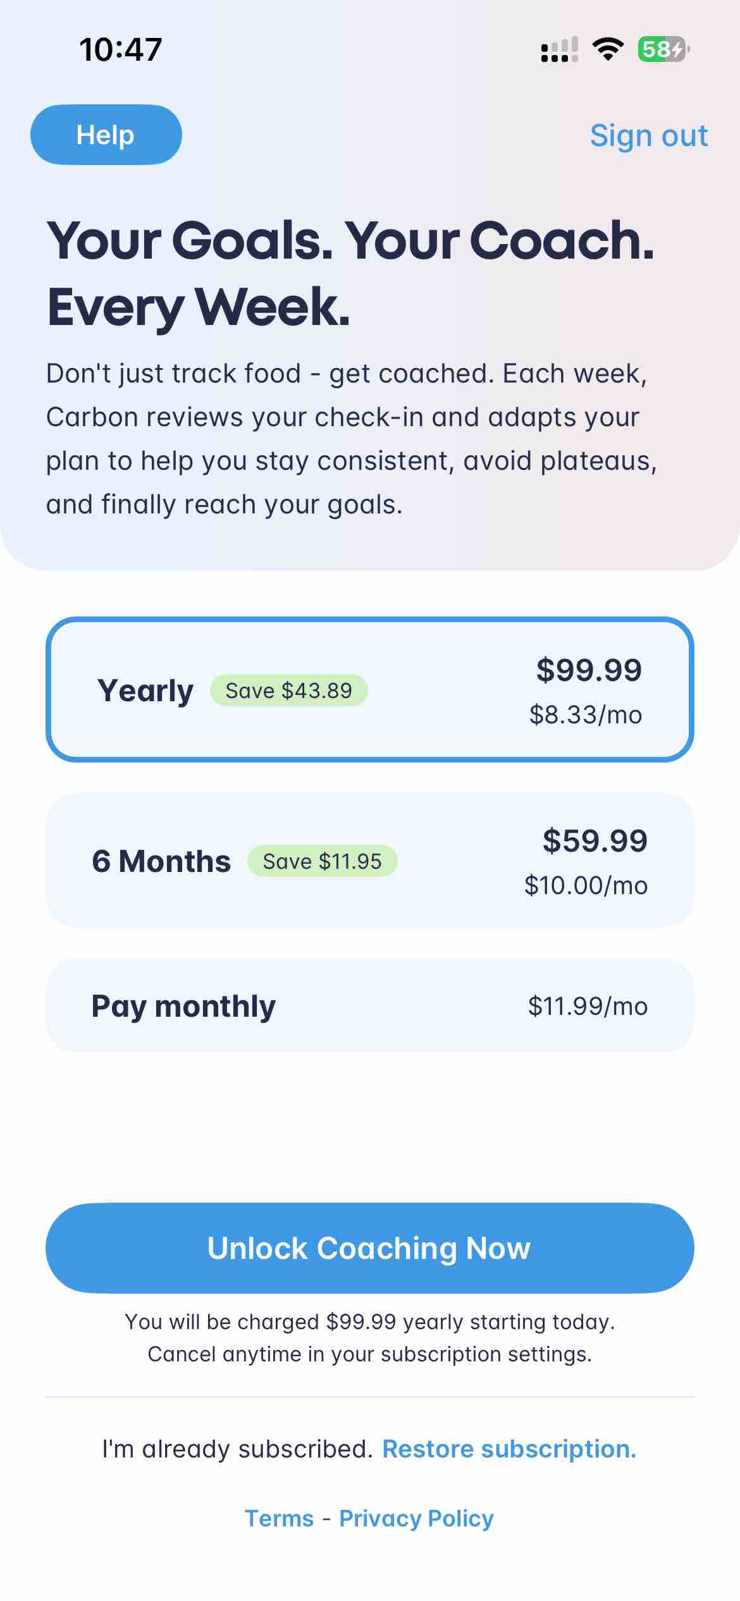
Task: Tap the battery indicator icon
Action: [663, 49]
